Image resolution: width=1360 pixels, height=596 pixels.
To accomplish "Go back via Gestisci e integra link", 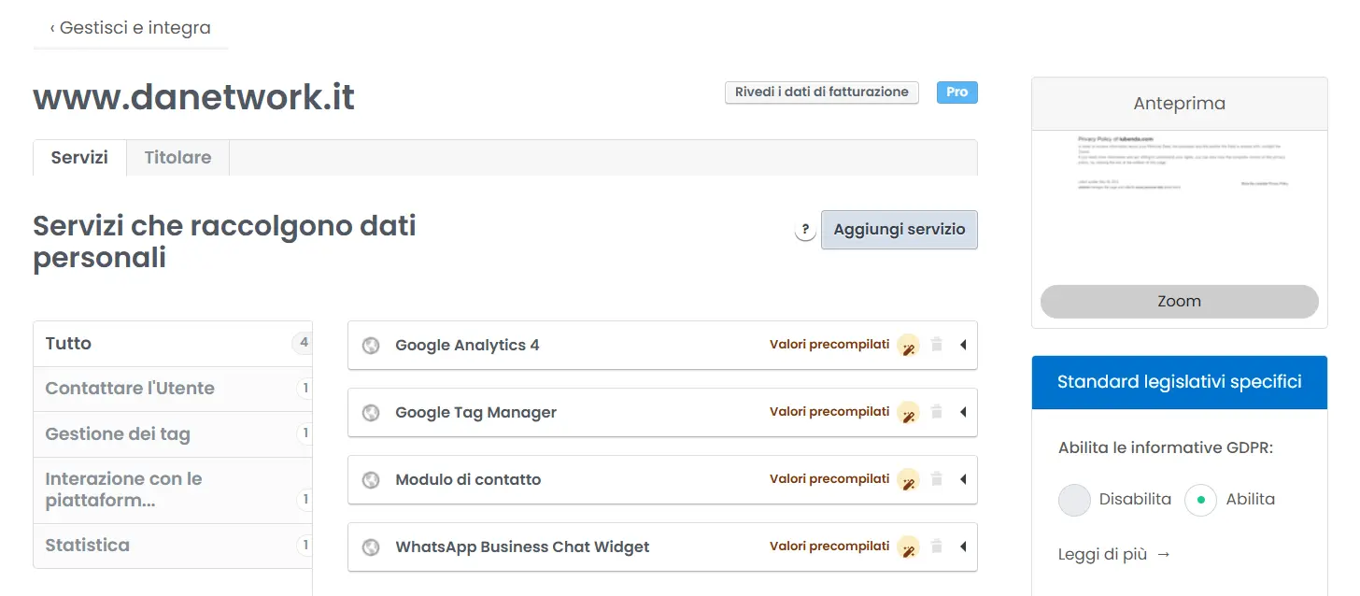I will pyautogui.click(x=131, y=28).
